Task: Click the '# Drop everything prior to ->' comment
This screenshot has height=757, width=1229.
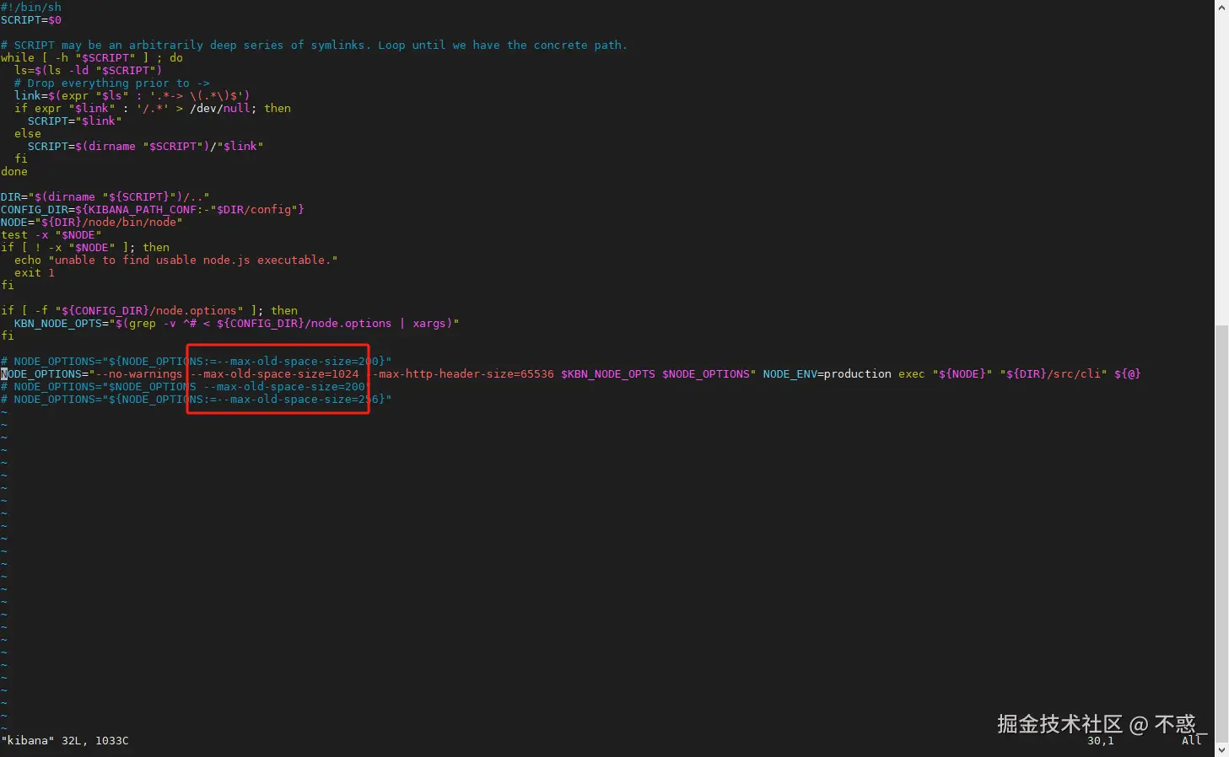Action: [x=111, y=83]
